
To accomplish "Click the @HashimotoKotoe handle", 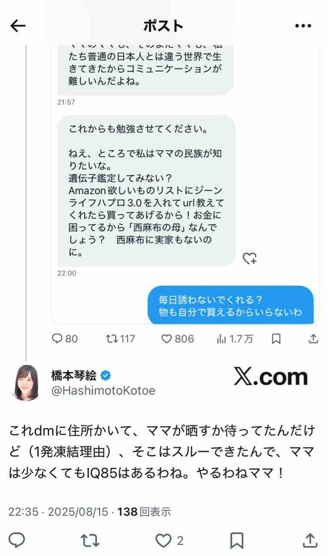I will coord(103,390).
